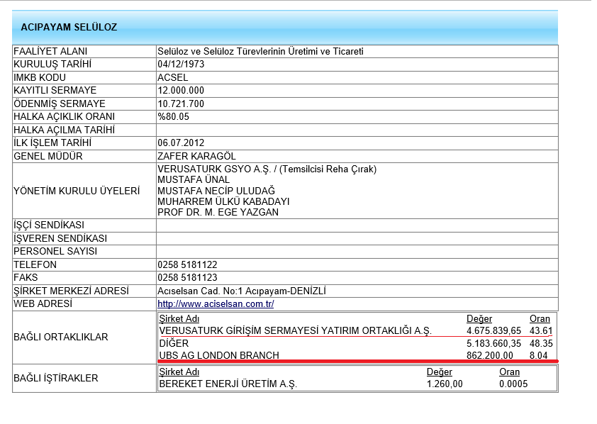The image size is (597, 424).
Task: Select the ratio 0.0005
Action: point(513,384)
